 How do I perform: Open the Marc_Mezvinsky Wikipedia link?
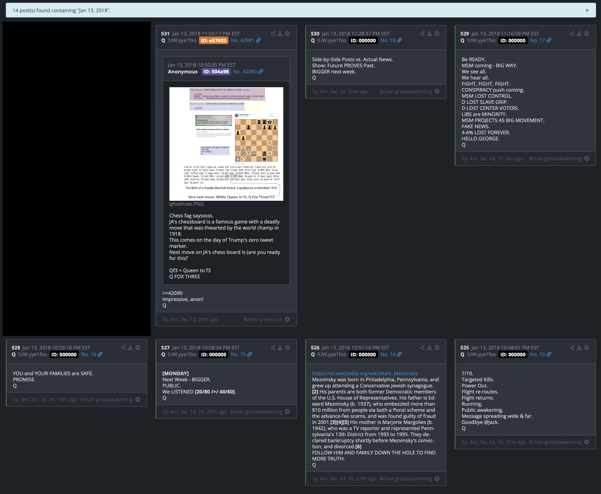point(365,373)
